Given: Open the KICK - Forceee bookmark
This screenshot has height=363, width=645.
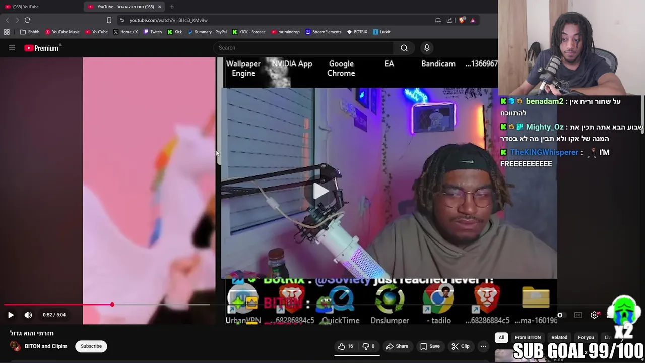Looking at the screenshot, I should (248, 32).
